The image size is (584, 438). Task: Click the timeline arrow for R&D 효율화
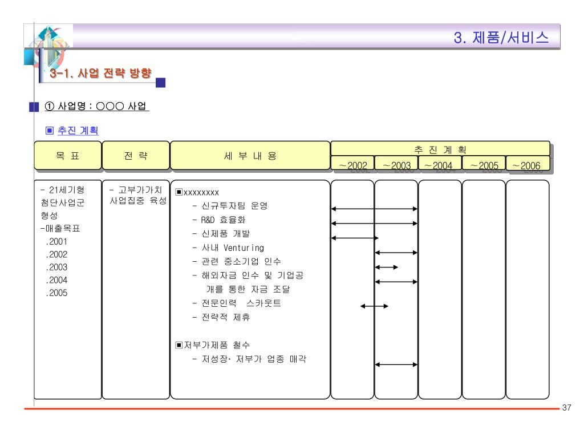pos(374,224)
